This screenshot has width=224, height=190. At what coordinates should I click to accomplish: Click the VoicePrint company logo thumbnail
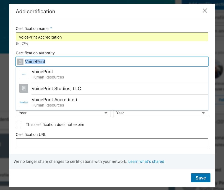point(24,74)
